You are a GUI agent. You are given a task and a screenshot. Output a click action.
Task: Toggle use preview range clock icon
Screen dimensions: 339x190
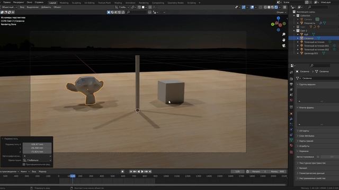247,172
